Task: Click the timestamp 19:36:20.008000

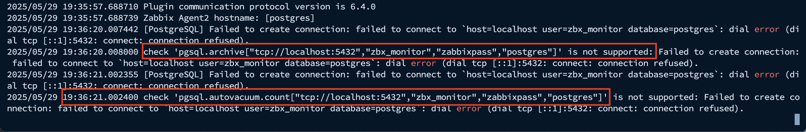Action: click(100, 52)
